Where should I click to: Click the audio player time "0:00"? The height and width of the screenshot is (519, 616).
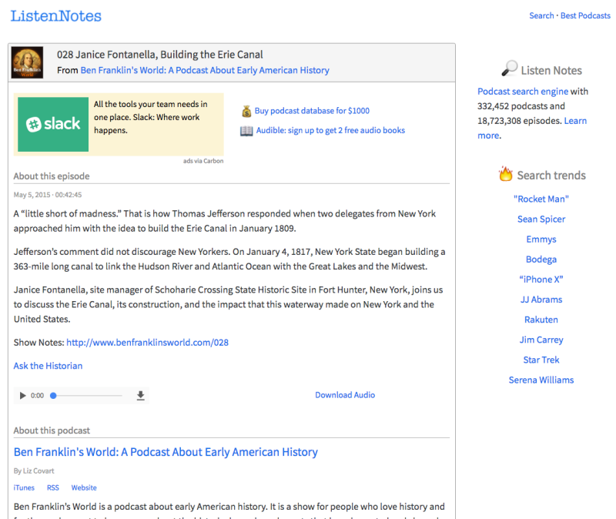click(37, 396)
